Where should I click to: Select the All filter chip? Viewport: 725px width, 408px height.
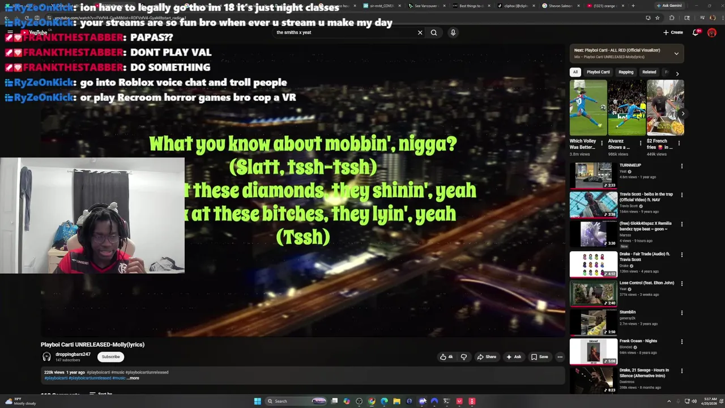point(575,72)
